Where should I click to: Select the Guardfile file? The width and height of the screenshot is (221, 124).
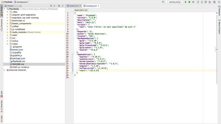[x=17, y=53]
